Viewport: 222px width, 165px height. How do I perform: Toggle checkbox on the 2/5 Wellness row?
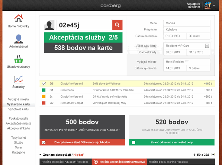point(44,84)
